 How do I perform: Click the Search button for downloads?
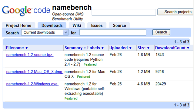coord(161,32)
